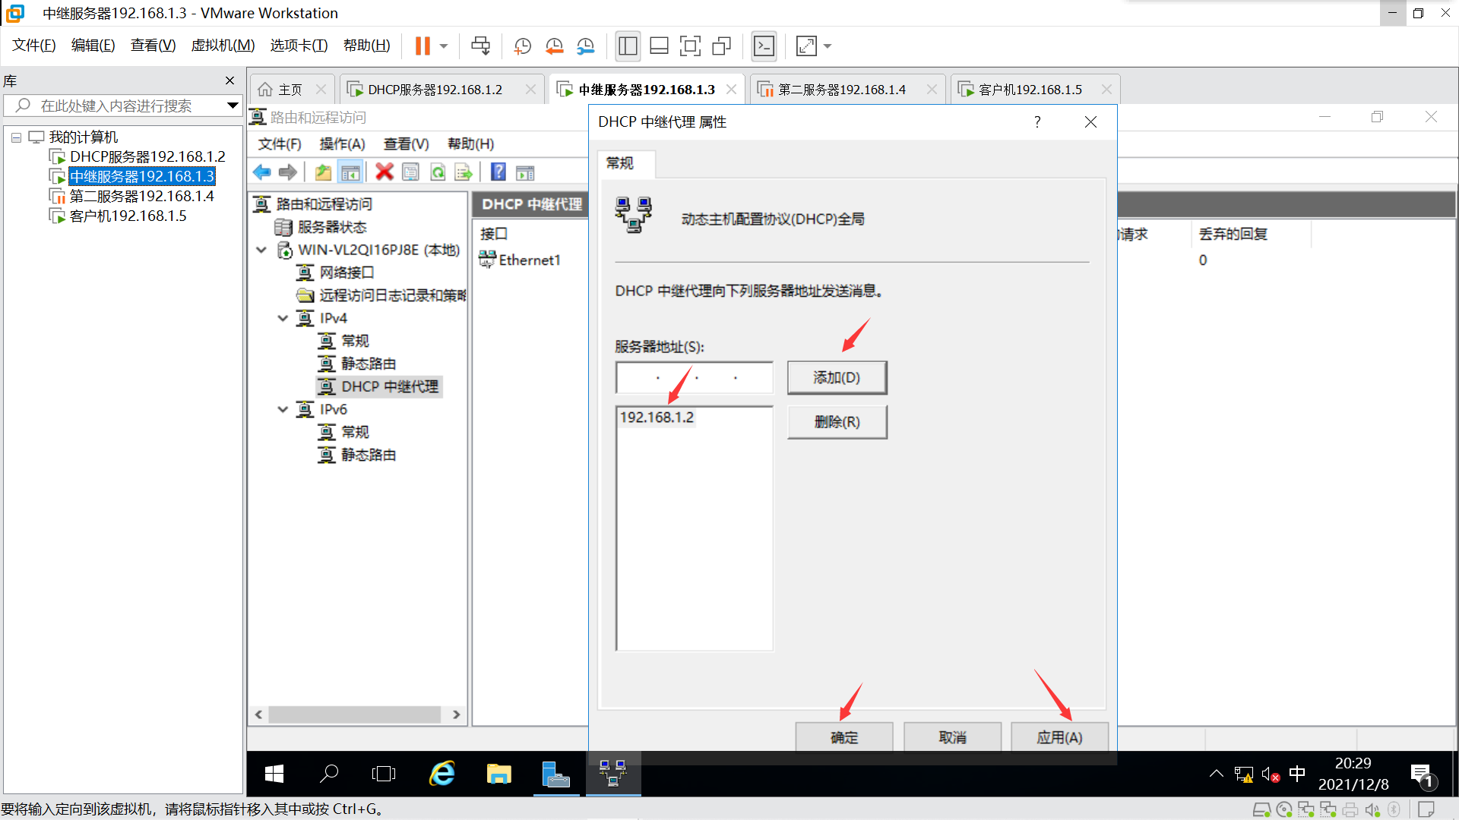Switch to the DHCP服务器192.168.1.2 tab
Screen dimensions: 1459x820
[435, 90]
